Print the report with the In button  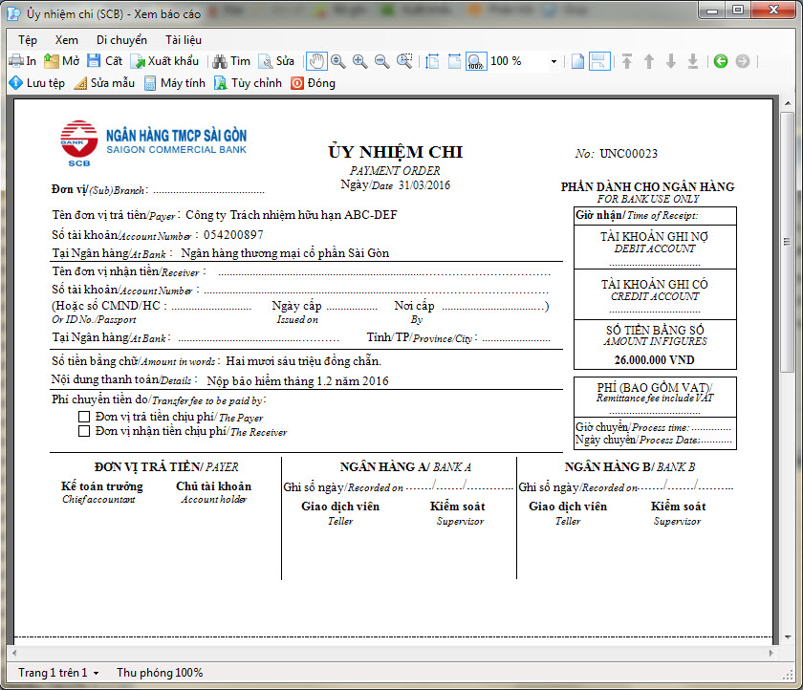coord(23,61)
